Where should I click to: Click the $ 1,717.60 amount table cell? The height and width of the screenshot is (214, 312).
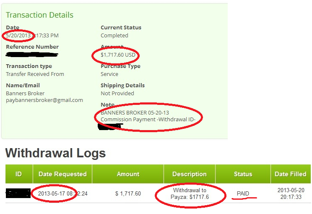tap(128, 193)
